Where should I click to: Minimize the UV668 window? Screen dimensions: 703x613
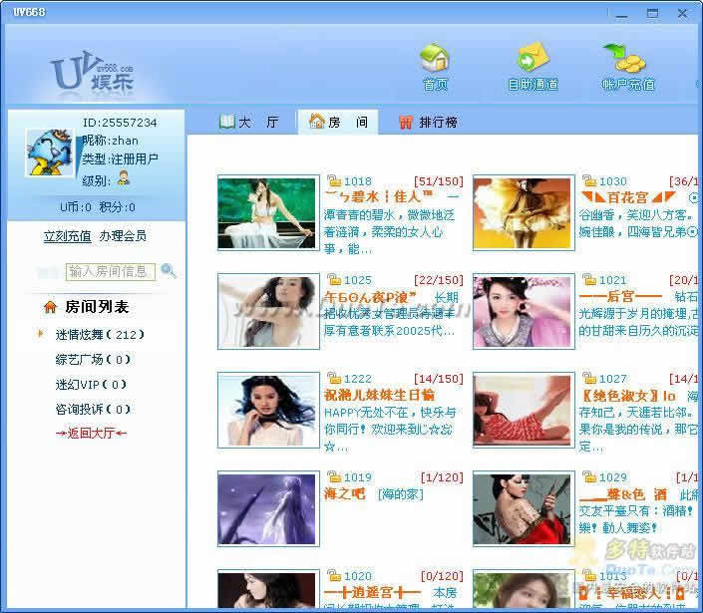pyautogui.click(x=621, y=14)
